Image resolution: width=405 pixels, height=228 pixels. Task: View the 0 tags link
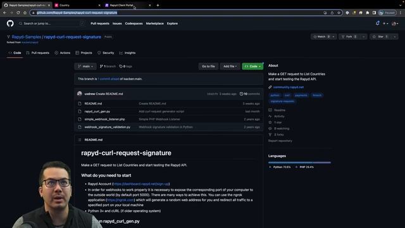125,66
